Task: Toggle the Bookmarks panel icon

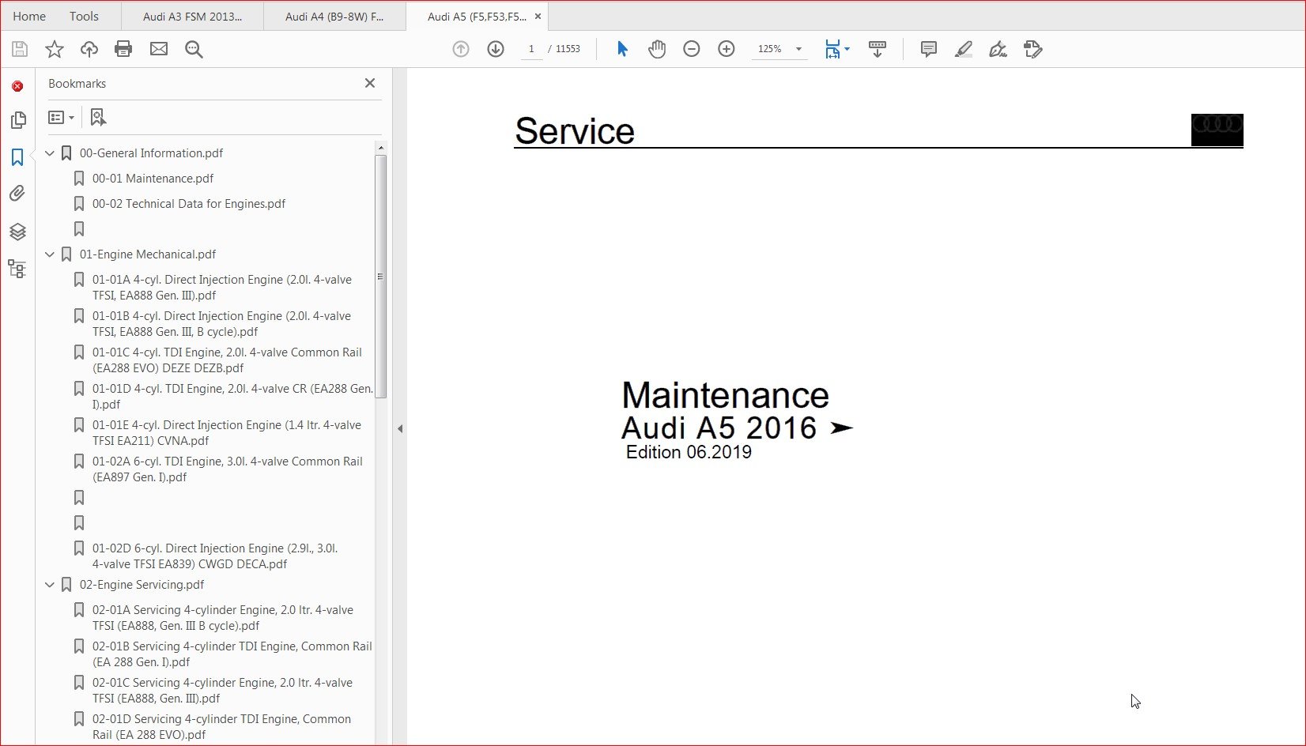Action: pyautogui.click(x=17, y=157)
